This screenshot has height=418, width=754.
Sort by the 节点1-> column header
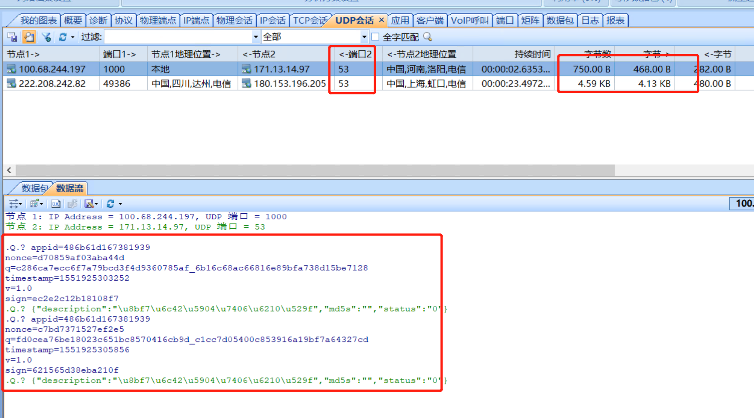click(x=51, y=54)
